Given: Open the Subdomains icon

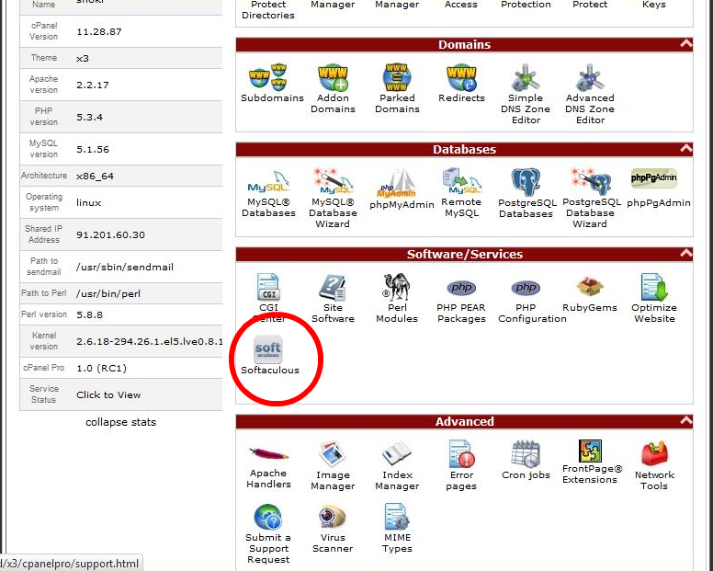Looking at the screenshot, I should 272,83.
